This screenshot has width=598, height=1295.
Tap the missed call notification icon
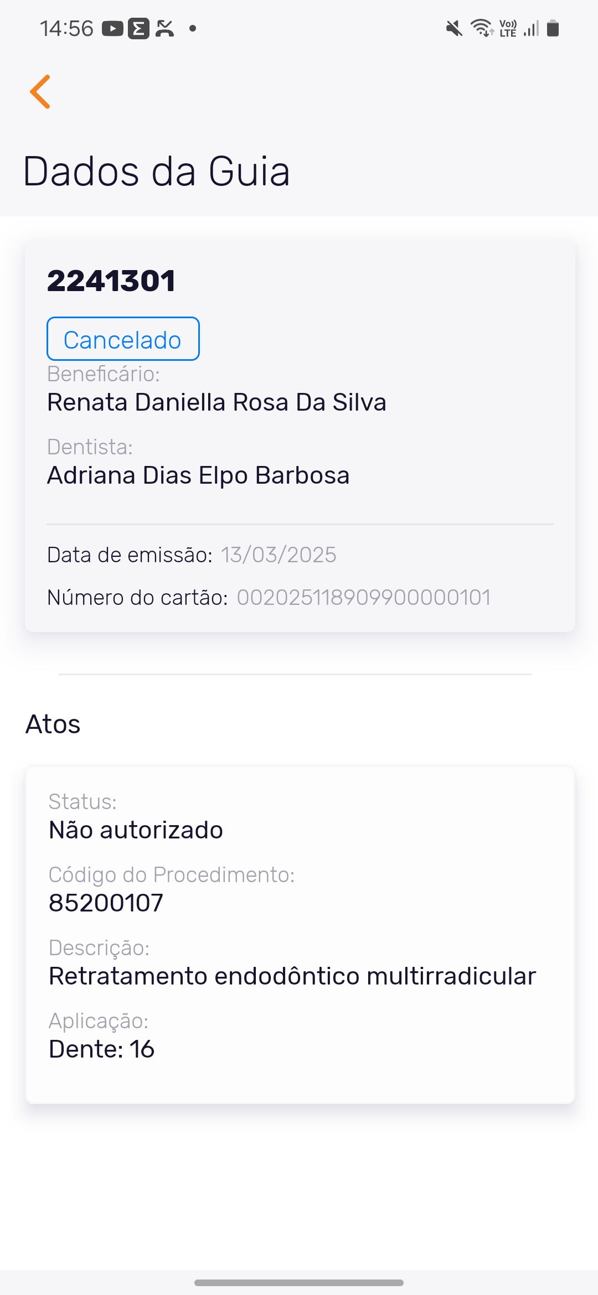tap(164, 28)
